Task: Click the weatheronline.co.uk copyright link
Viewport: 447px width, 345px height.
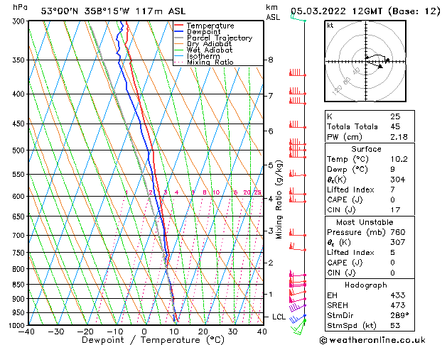Action: click(372, 340)
